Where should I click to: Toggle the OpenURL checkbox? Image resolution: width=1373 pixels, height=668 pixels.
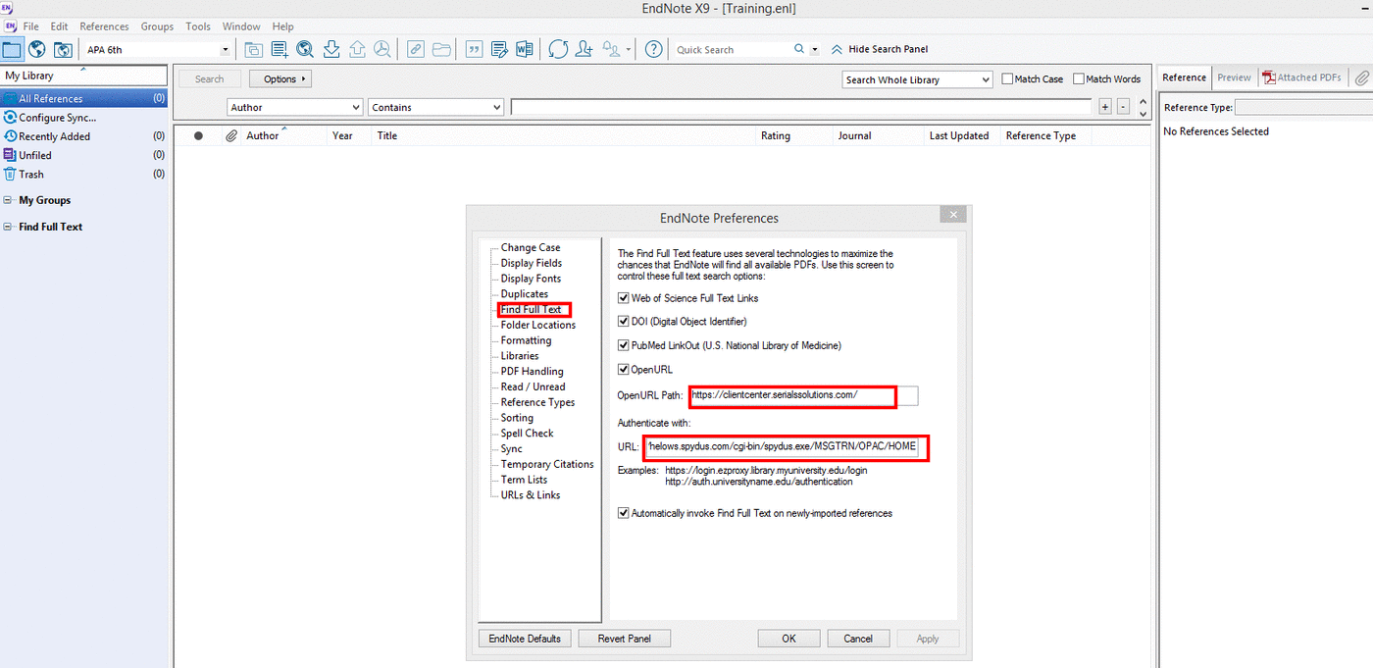[x=623, y=370]
